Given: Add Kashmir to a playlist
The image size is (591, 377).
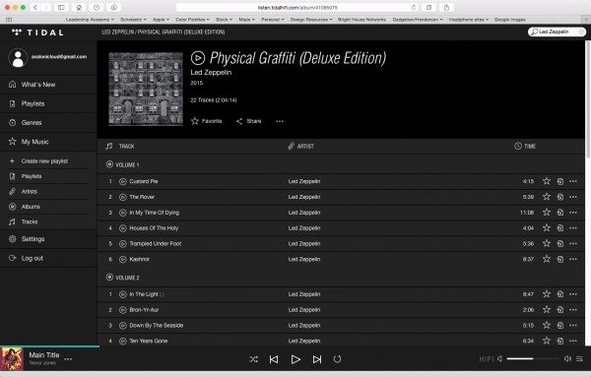Looking at the screenshot, I should pyautogui.click(x=560, y=260).
